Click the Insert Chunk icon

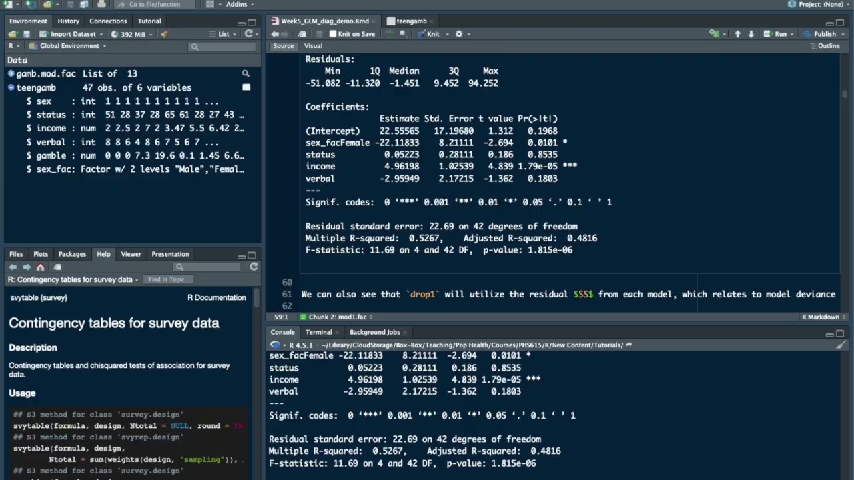tap(715, 33)
